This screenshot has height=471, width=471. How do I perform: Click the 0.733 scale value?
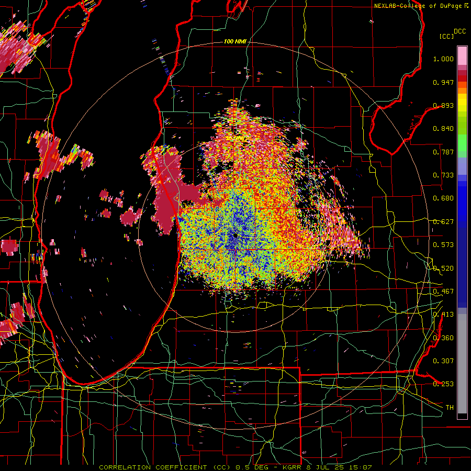443,175
